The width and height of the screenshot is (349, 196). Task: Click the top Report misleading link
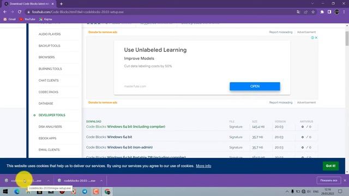pyautogui.click(x=281, y=32)
